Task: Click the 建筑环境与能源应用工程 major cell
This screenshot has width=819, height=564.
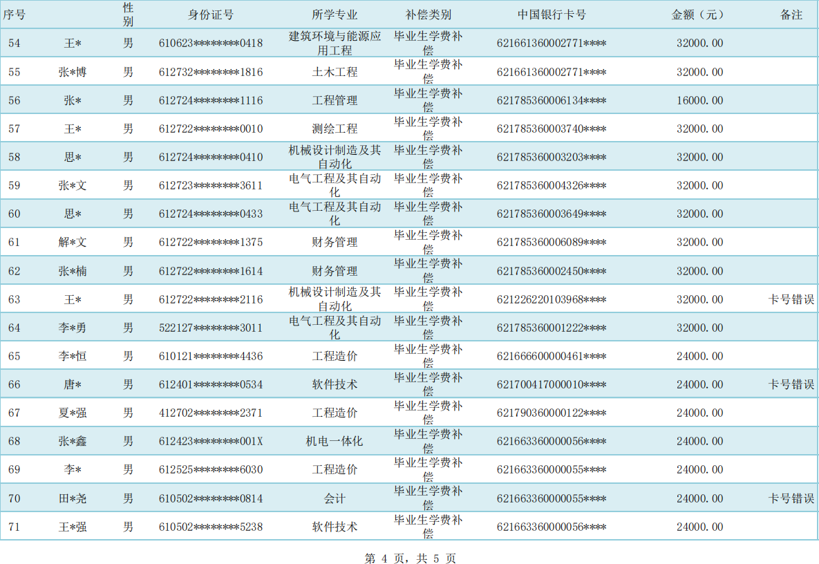Action: (x=335, y=44)
